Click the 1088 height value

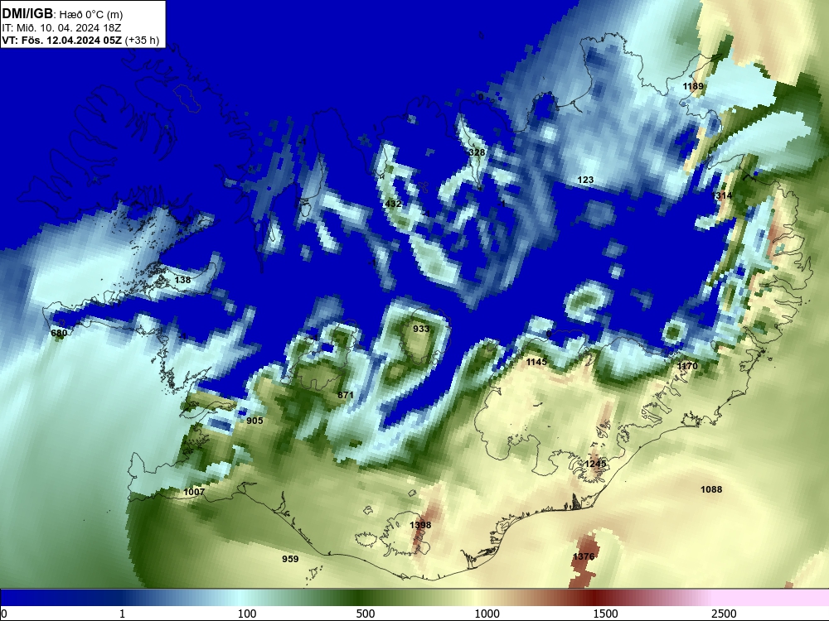pos(711,489)
